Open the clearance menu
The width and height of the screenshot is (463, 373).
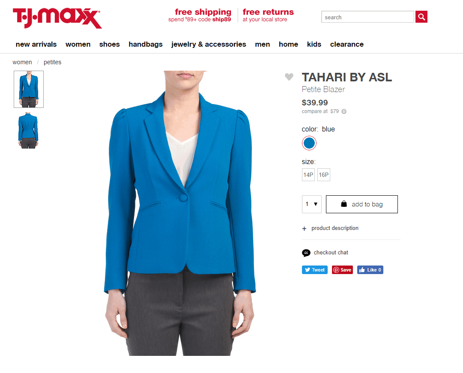coord(347,44)
